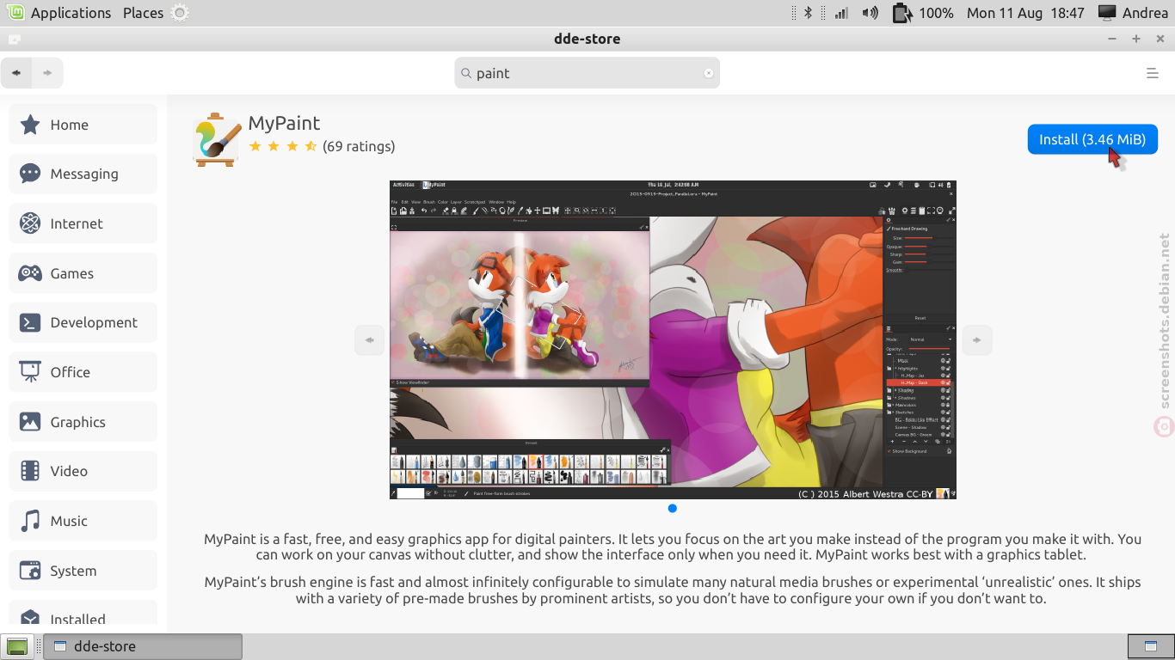Click the Bluetooth tray icon
This screenshot has width=1175, height=660.
click(x=808, y=13)
